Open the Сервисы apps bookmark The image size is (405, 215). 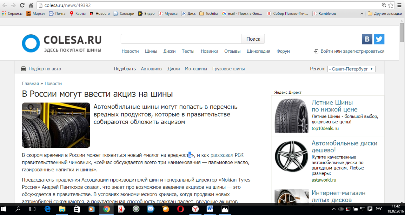click(x=12, y=14)
